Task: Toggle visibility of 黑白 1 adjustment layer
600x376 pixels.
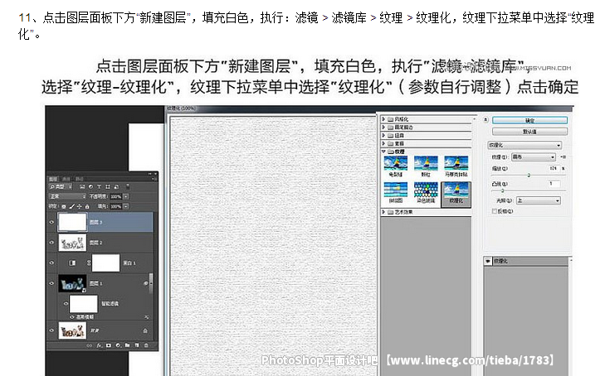Action: (x=51, y=263)
